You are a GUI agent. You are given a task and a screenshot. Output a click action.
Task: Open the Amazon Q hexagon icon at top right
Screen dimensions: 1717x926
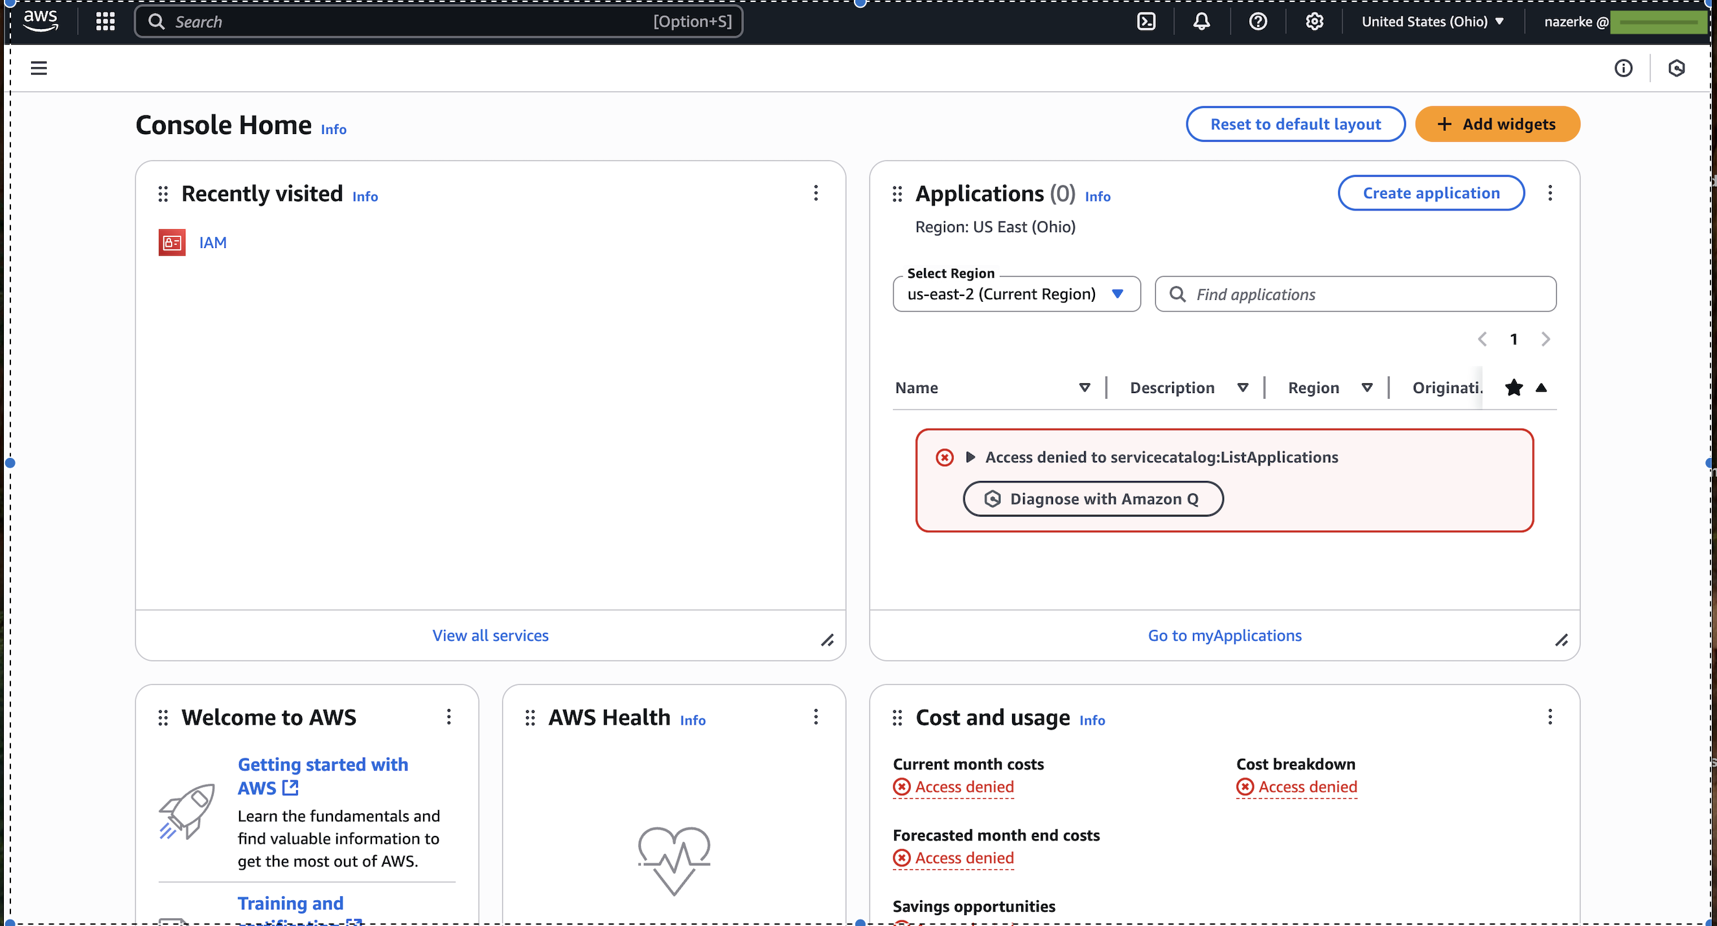tap(1676, 68)
